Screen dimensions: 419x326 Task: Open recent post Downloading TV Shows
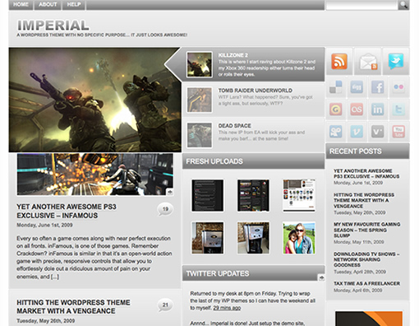click(x=366, y=259)
